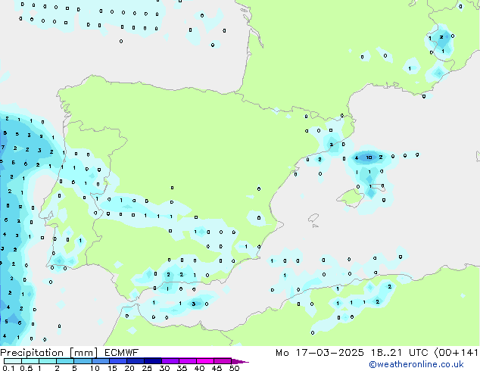Click the legend scale label '30'
This screenshot has width=480, height=371.
tap(164, 368)
